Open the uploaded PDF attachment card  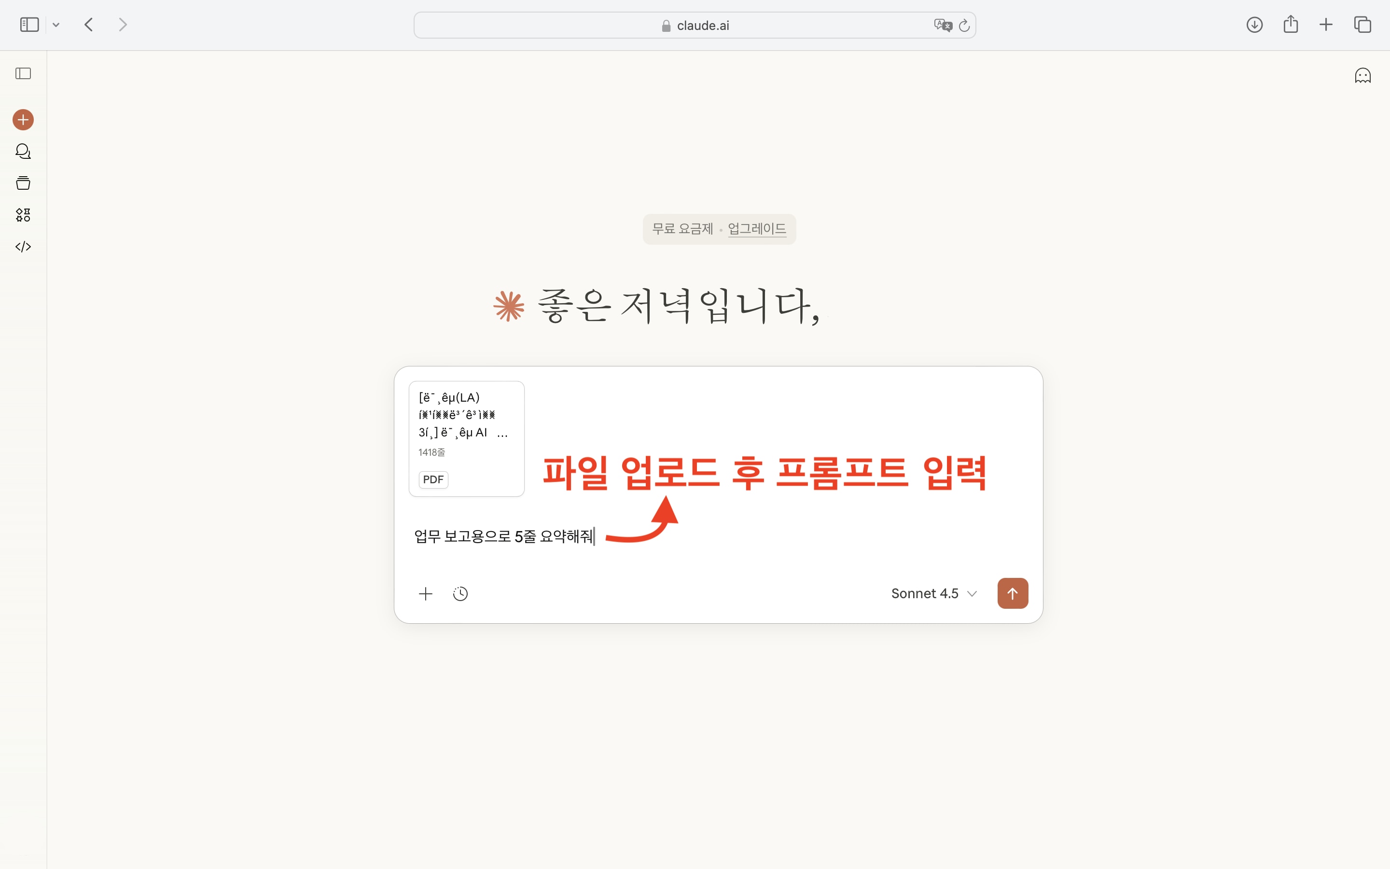click(466, 438)
